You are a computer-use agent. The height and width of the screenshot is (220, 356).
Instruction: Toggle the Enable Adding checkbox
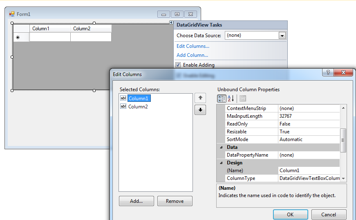178,65
